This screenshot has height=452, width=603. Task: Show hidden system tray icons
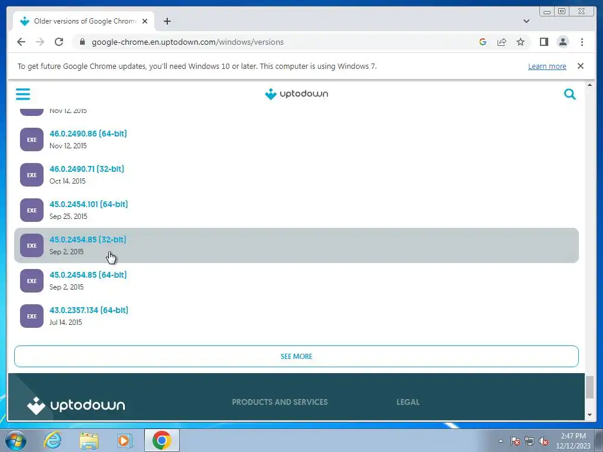pos(501,441)
